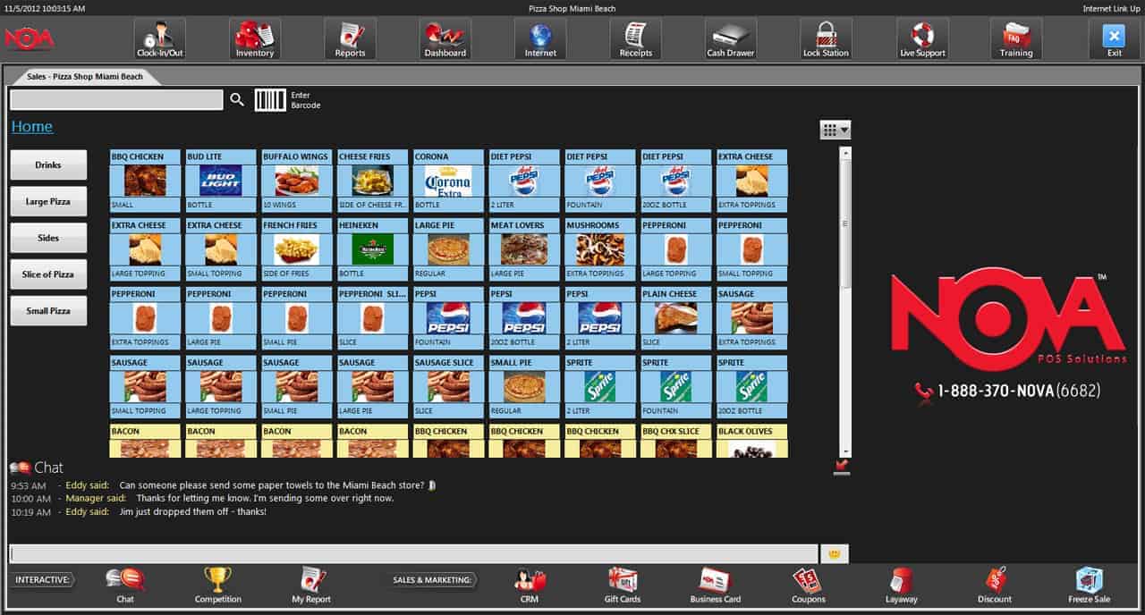Add French Fries side item
This screenshot has height=615, width=1145.
click(296, 249)
